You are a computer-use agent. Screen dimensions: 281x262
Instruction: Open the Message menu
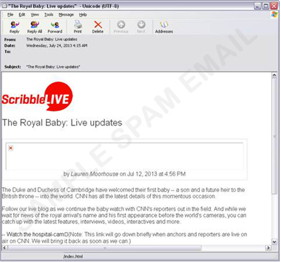66,15
